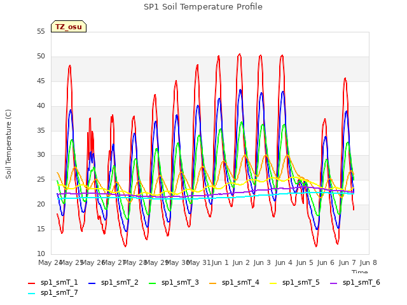
Task: Click the Jun 3 x-axis tick label
Action: [x=262, y=262]
